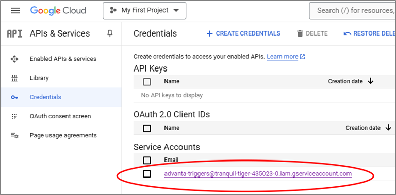Viewport: 396px width, 195px height.
Task: Click the Enabled APIs & services icon
Action: point(14,59)
